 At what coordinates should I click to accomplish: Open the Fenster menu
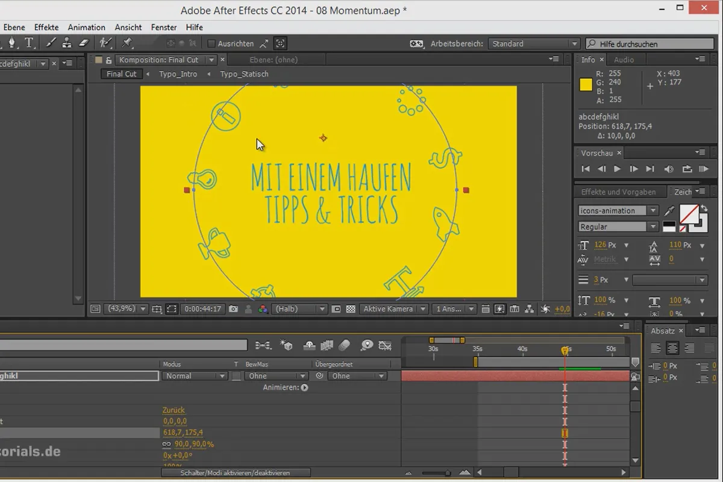(x=164, y=27)
